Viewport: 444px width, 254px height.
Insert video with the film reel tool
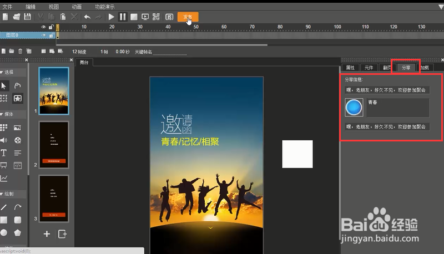tap(18, 140)
